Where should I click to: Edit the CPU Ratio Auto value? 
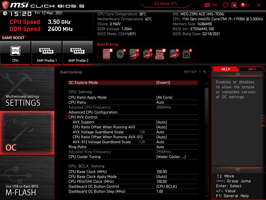click(x=133, y=102)
